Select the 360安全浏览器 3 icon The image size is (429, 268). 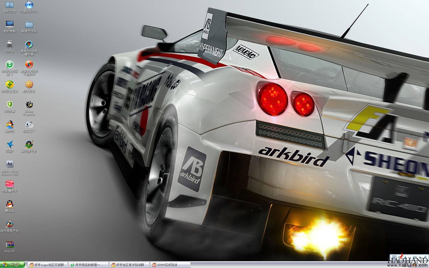(9, 68)
